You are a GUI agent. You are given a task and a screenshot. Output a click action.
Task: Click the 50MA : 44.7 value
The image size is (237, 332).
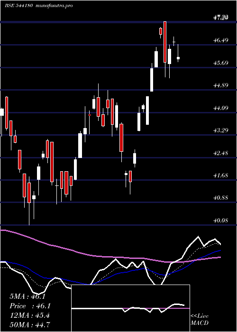pos(29,324)
